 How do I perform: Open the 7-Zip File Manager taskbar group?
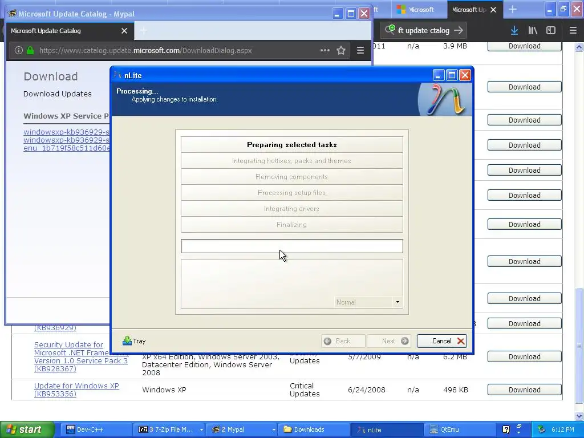click(x=167, y=429)
